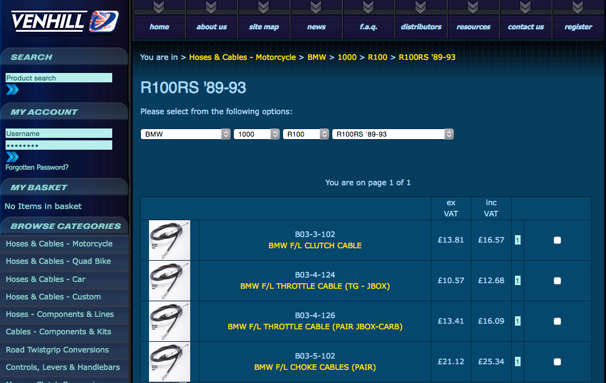
Task: Click the Username input field
Action: pos(59,133)
